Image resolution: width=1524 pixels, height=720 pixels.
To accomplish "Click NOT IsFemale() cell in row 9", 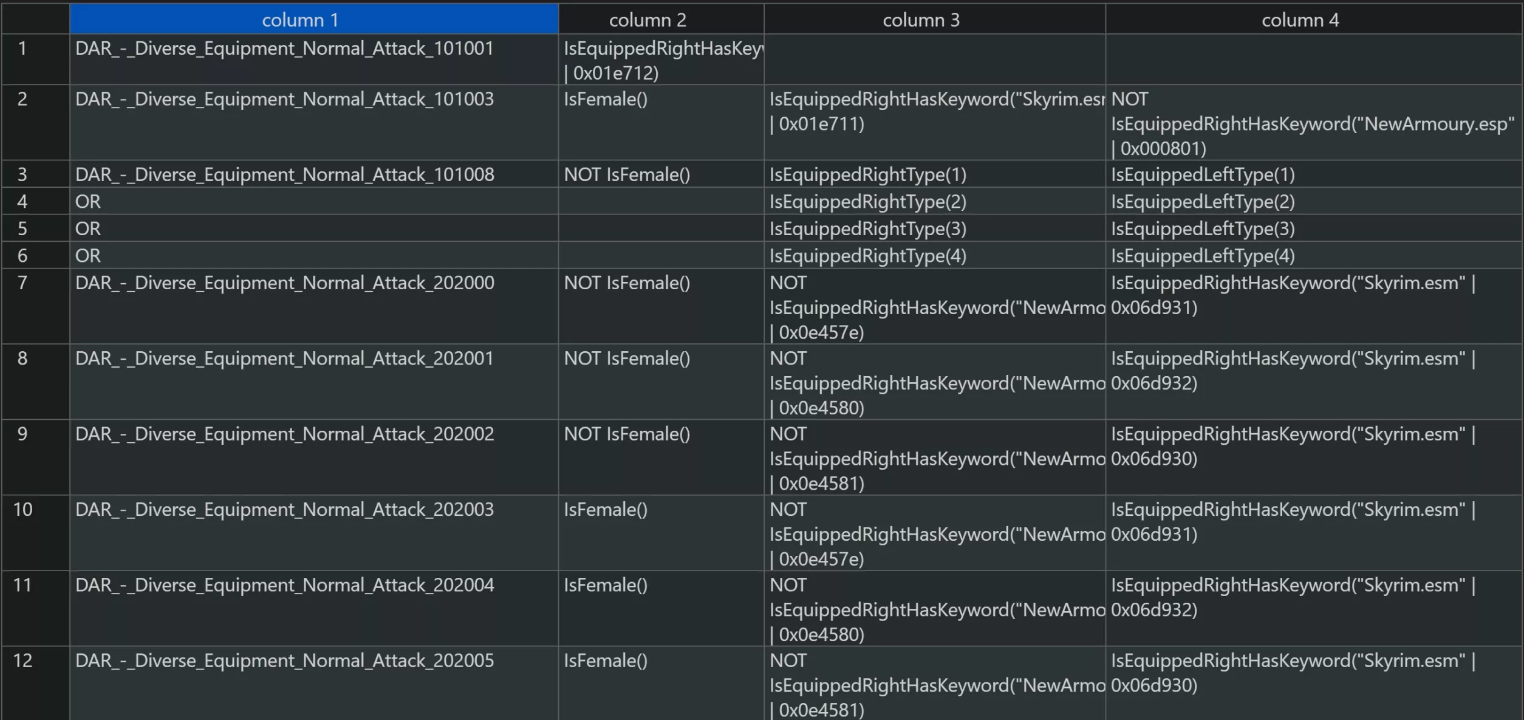I will coord(661,458).
